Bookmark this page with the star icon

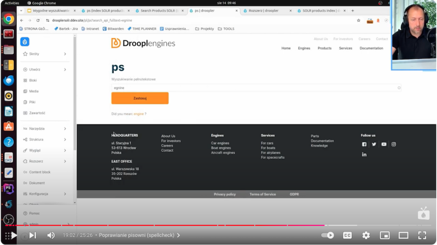tap(359, 20)
